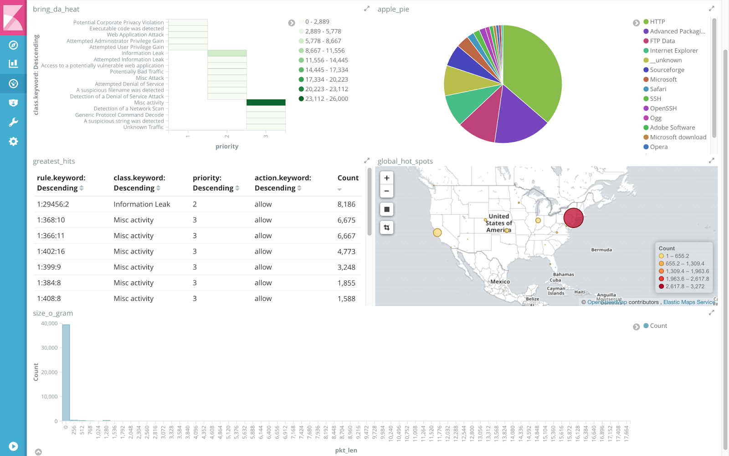Expand the bring_da_heat panel to fullscreen
The image size is (729, 456).
367,8
